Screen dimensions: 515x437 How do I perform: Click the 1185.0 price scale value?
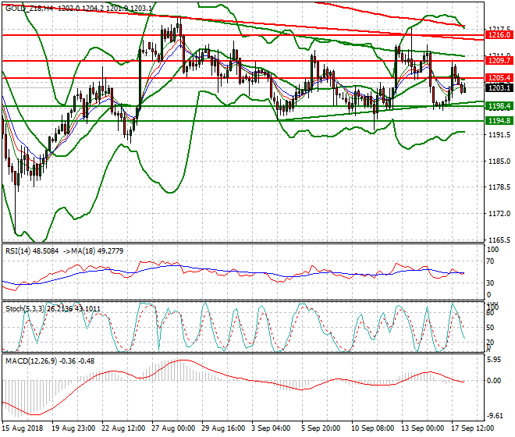click(x=499, y=162)
